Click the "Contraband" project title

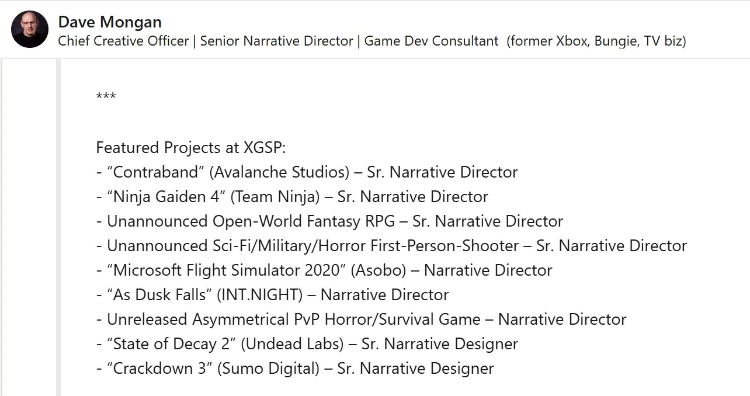pyautogui.click(x=155, y=172)
